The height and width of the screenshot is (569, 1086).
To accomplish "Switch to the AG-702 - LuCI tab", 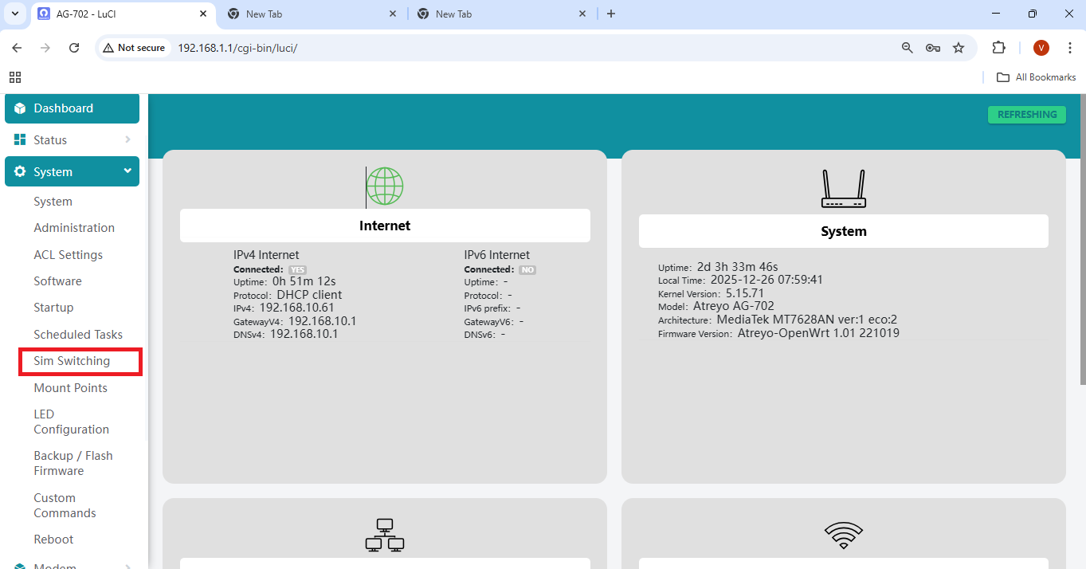I will 122,14.
